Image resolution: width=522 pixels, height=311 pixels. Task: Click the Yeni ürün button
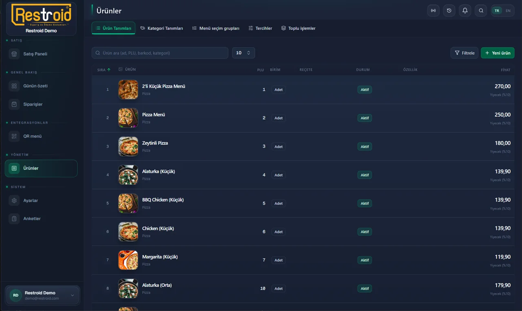tap(498, 53)
